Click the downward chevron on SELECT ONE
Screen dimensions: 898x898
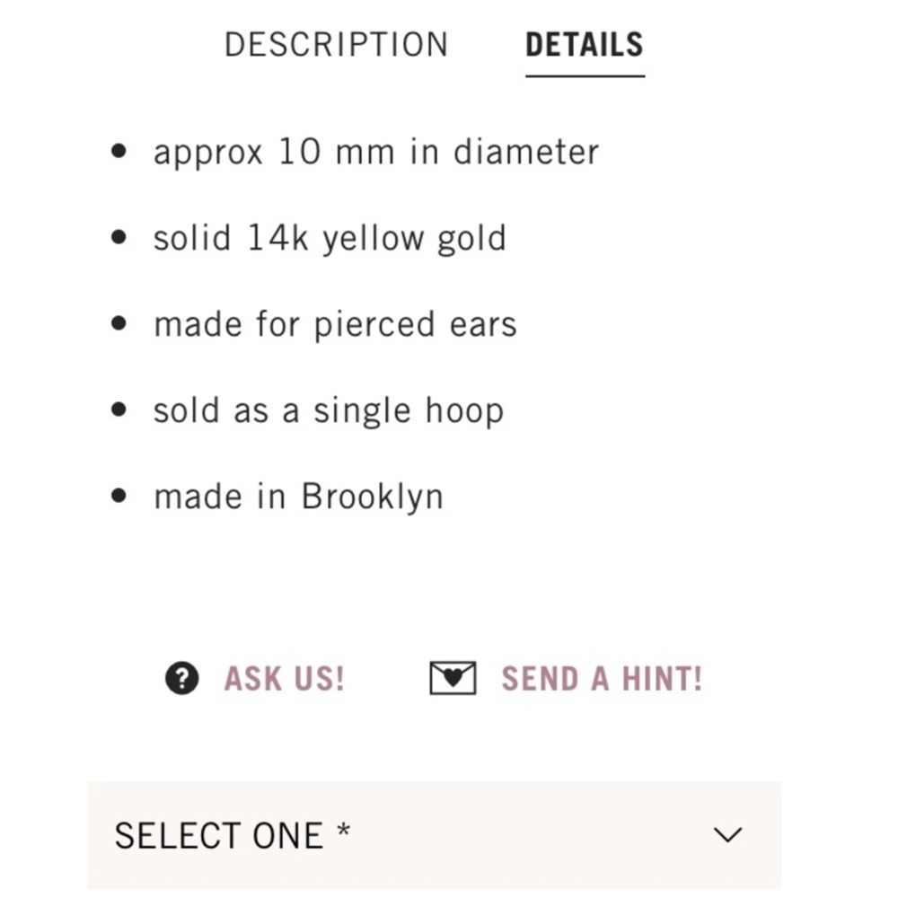(x=726, y=835)
